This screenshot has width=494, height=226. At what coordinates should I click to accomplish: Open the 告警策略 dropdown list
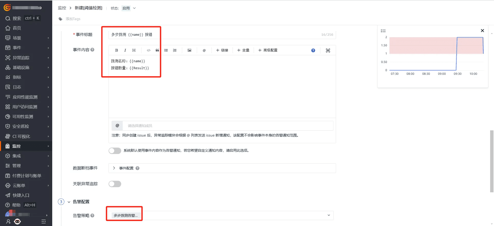click(329, 215)
